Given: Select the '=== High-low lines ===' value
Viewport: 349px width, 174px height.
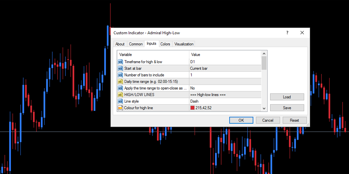Looking at the screenshot, I should coord(225,95).
